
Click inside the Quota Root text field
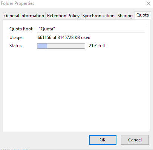pyautogui.click(x=91, y=29)
